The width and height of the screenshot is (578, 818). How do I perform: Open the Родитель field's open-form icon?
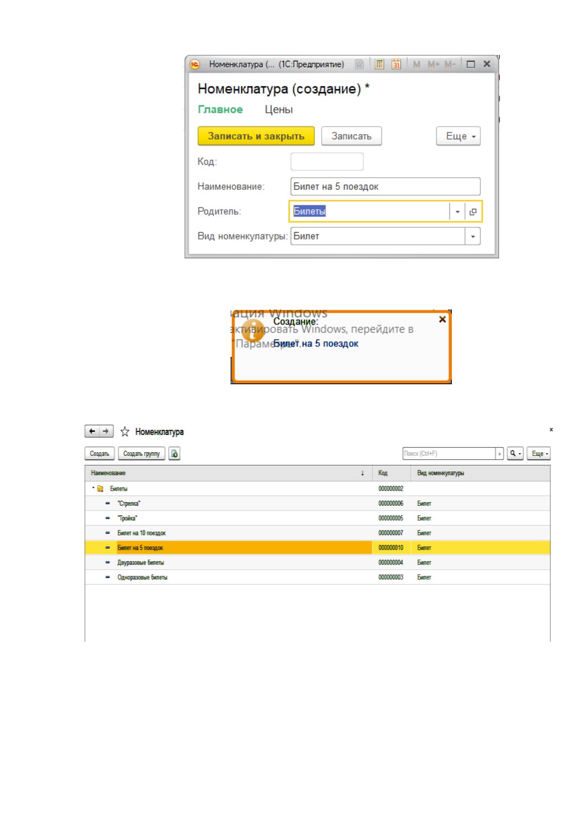[x=473, y=212]
